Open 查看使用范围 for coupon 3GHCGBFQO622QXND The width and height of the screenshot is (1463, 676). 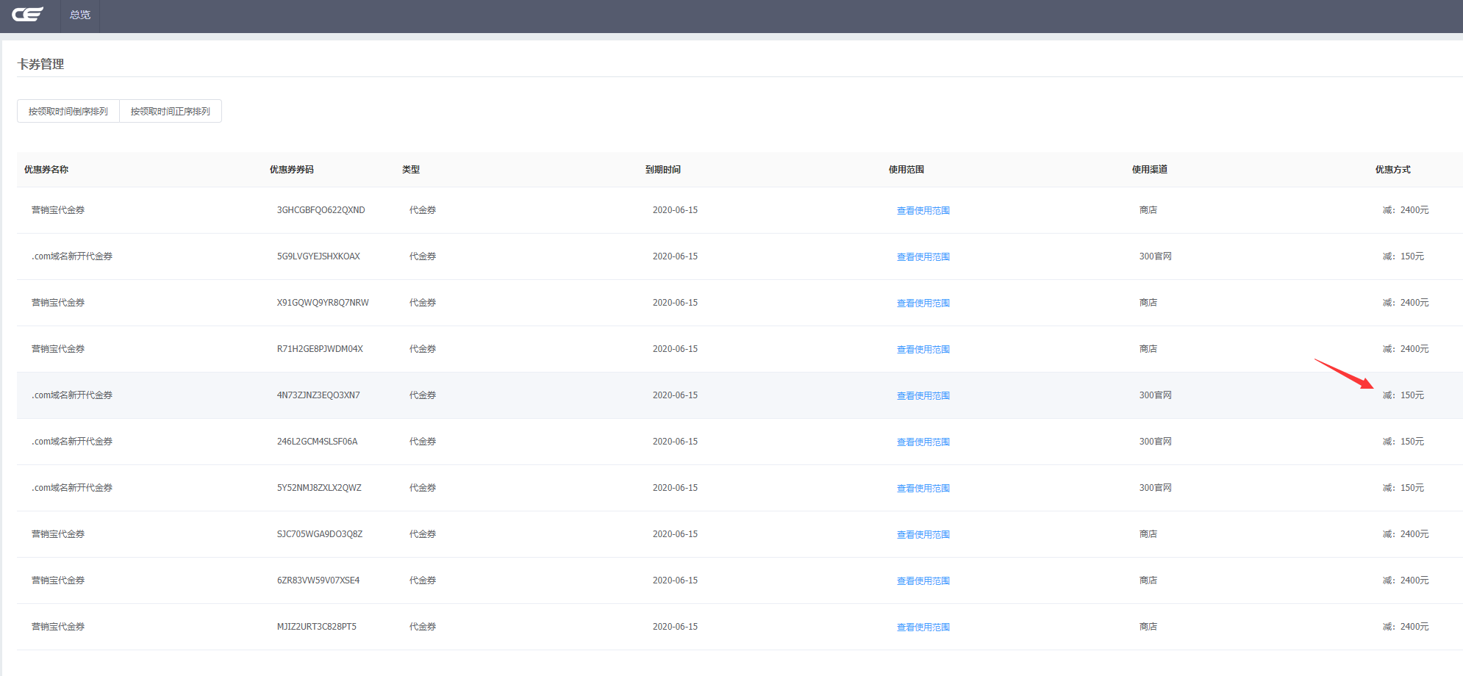(x=923, y=211)
